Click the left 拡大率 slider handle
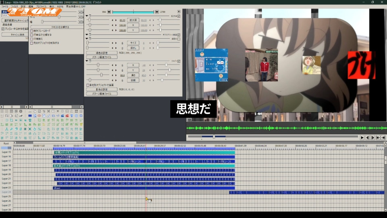This screenshot has height=218, width=387. [x=89, y=20]
